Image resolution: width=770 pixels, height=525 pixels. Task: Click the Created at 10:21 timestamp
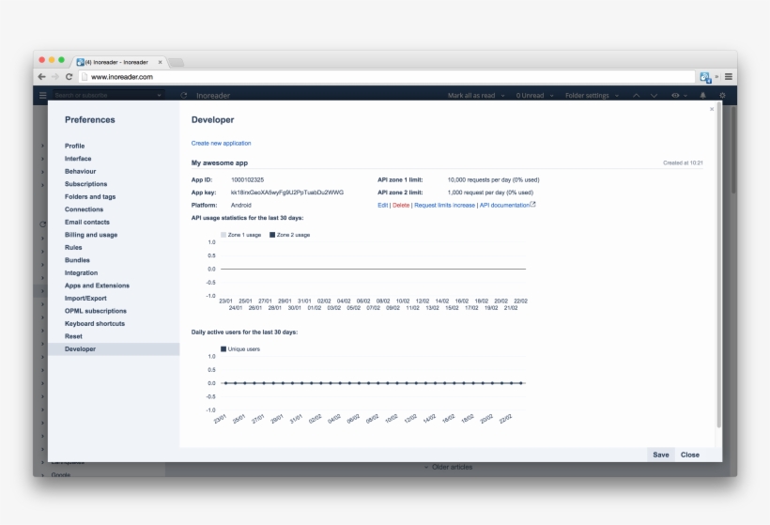(683, 162)
